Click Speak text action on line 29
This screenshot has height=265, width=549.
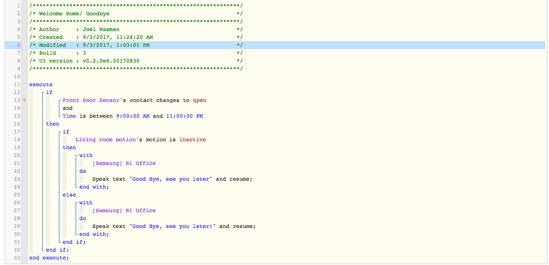tap(174, 226)
